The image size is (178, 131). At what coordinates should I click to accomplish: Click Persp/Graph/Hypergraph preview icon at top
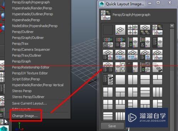(x=106, y=15)
